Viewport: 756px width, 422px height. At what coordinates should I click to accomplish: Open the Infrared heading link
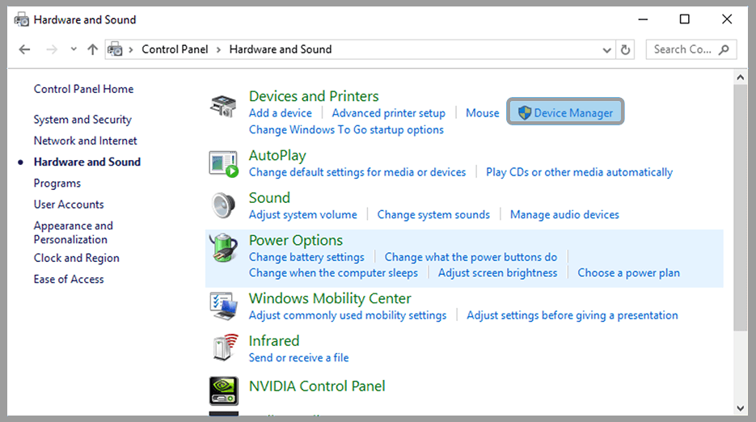point(274,341)
